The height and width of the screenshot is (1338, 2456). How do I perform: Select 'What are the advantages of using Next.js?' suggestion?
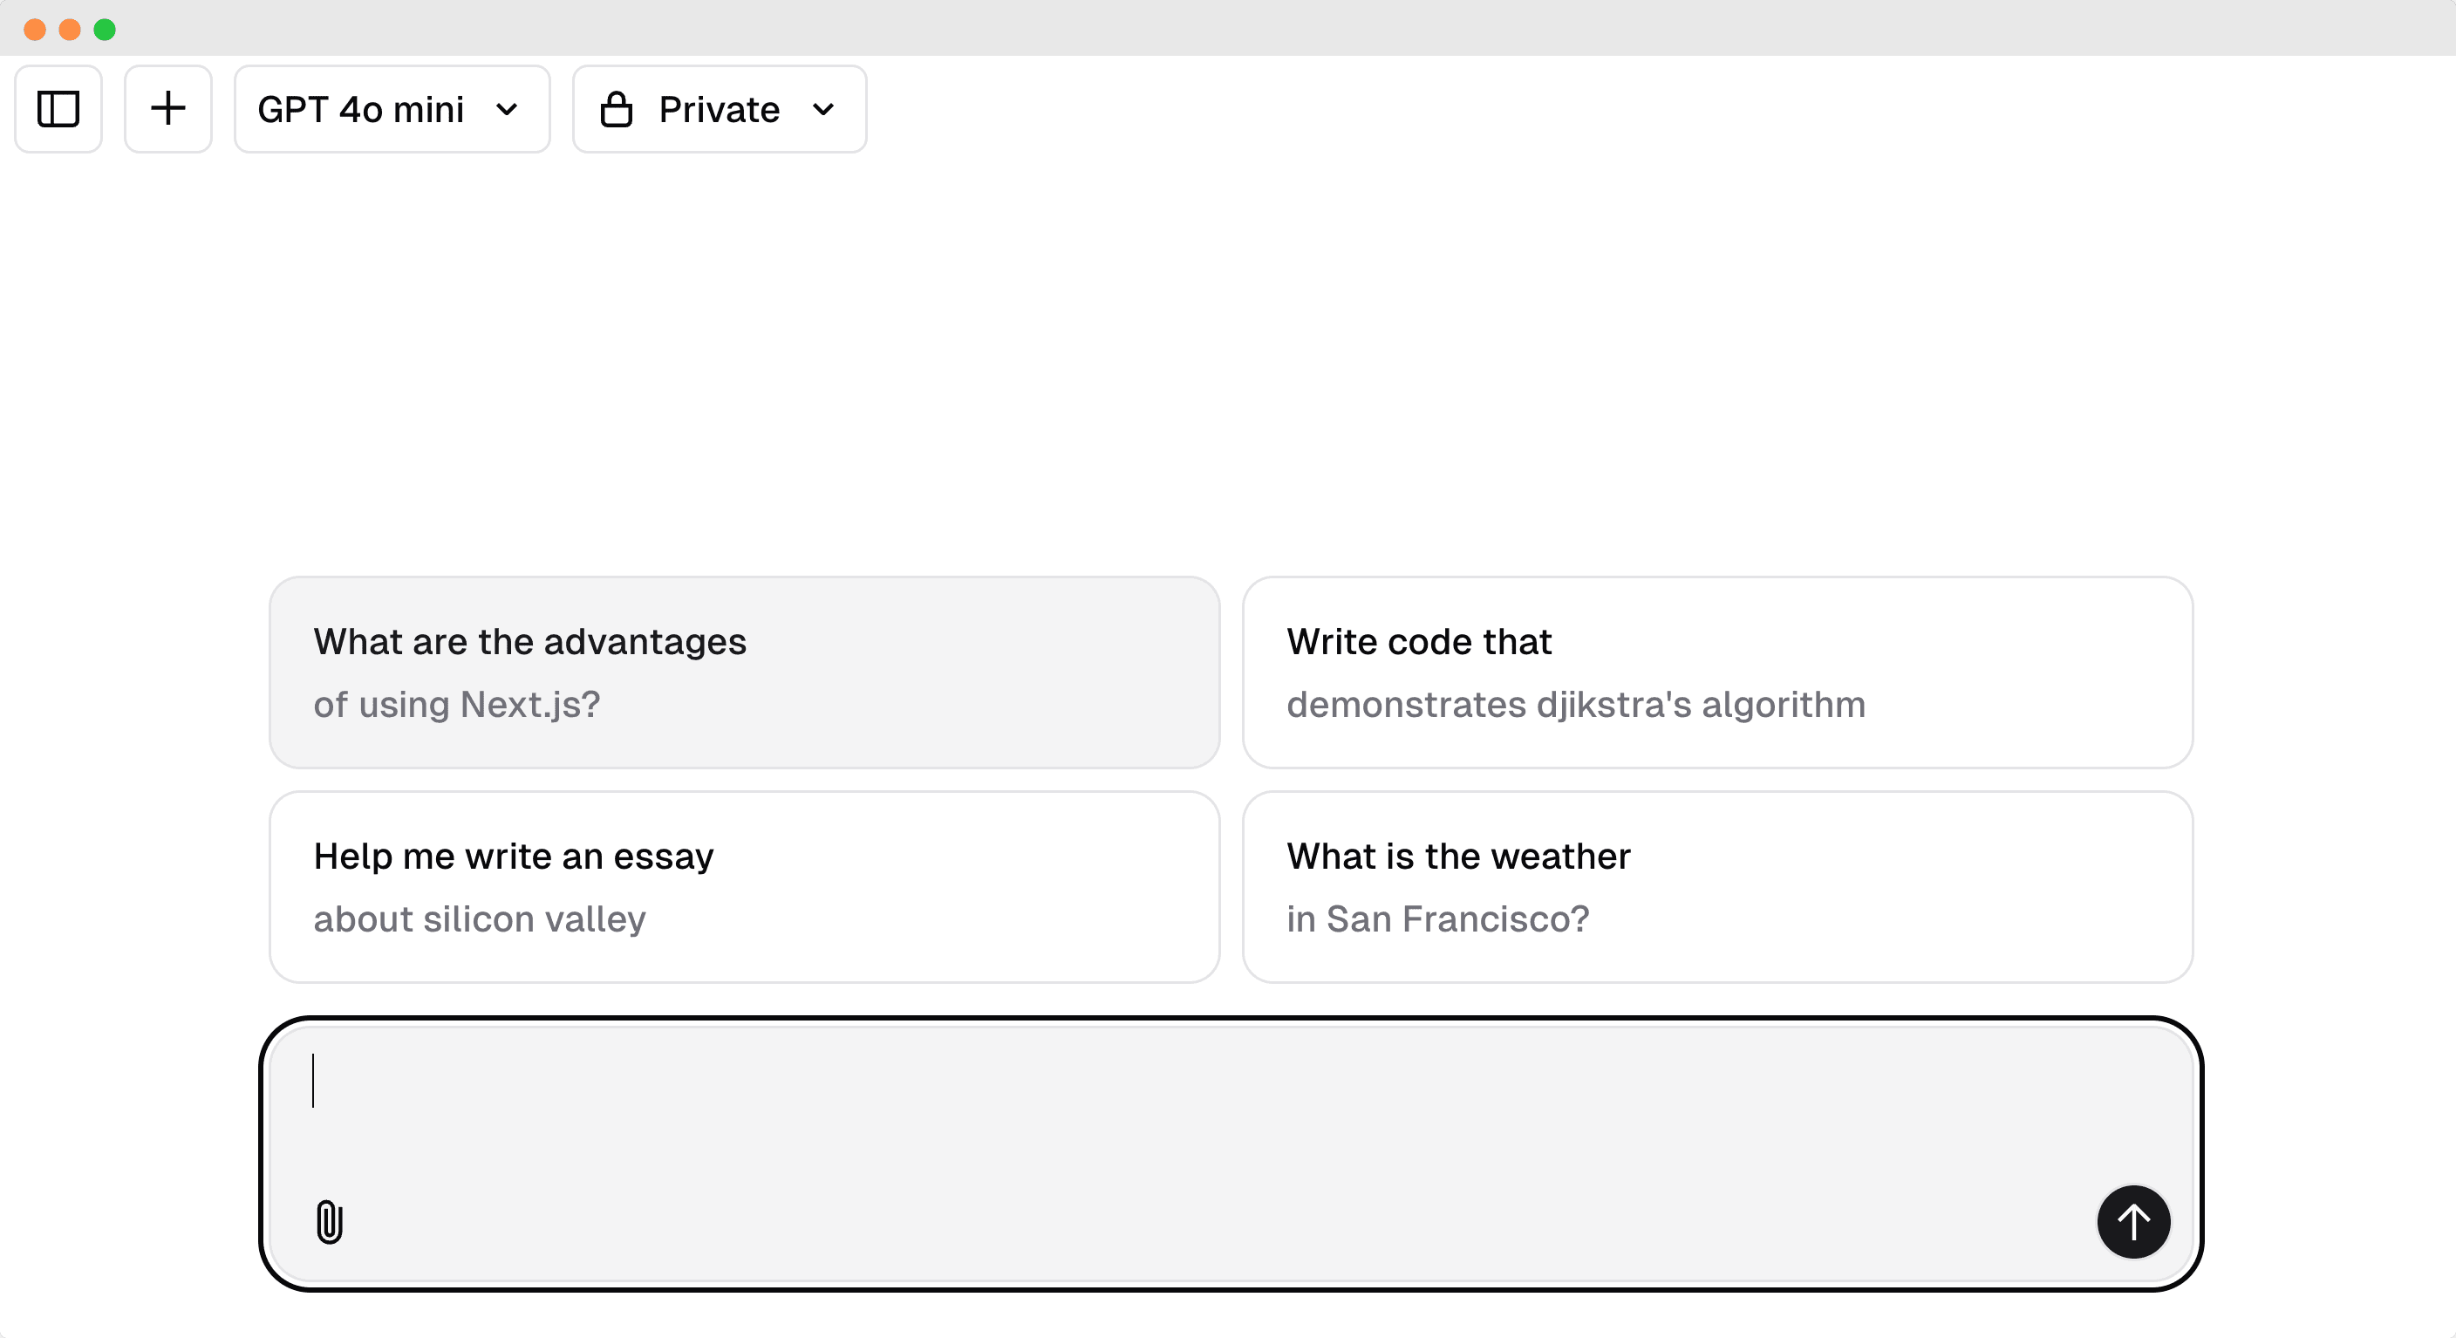click(745, 672)
